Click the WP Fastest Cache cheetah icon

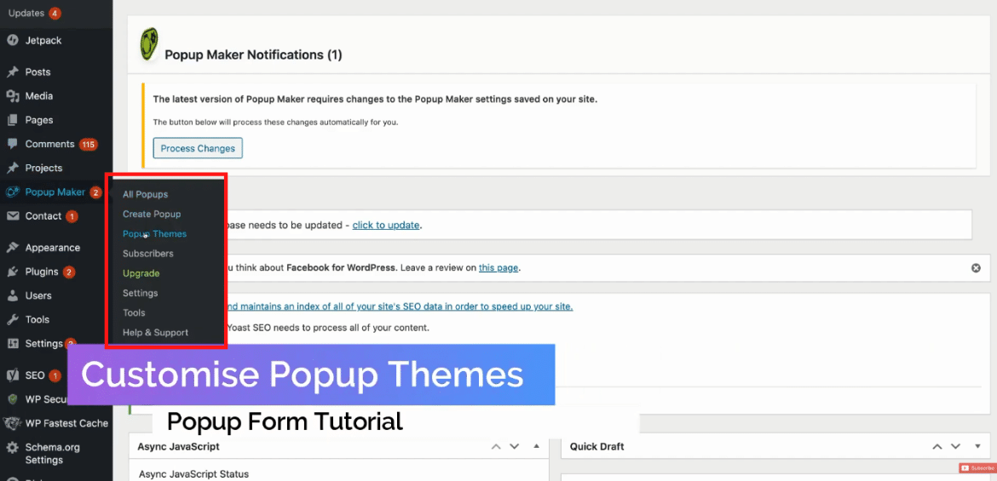(x=13, y=423)
